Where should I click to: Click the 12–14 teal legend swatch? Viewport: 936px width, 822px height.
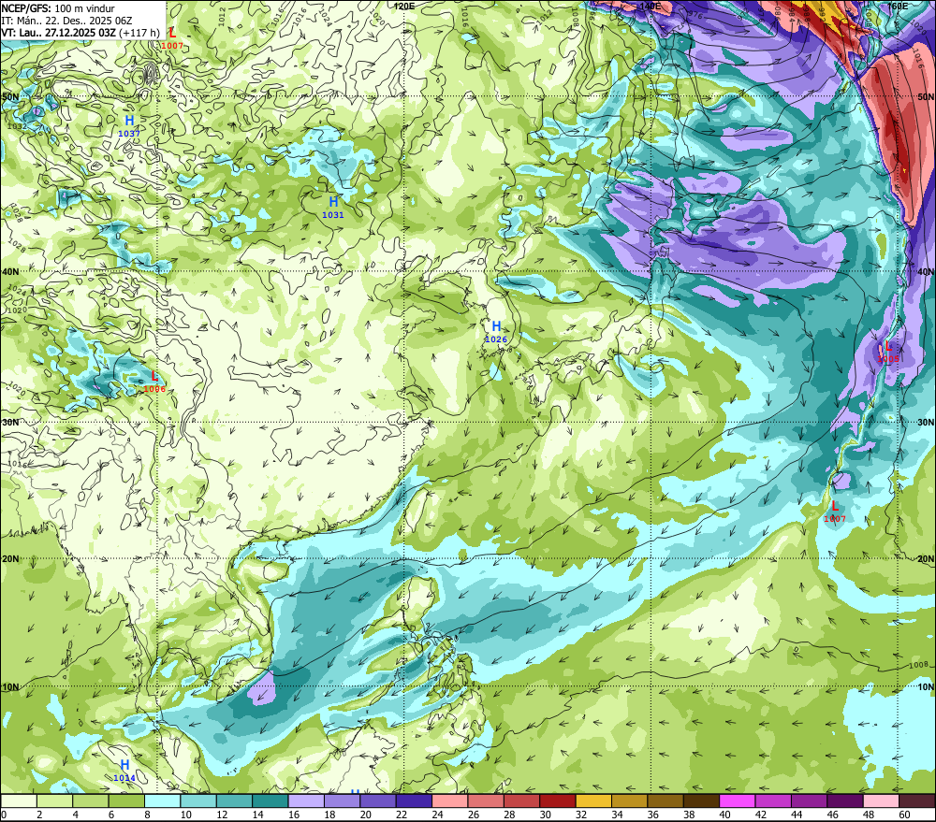click(x=235, y=801)
